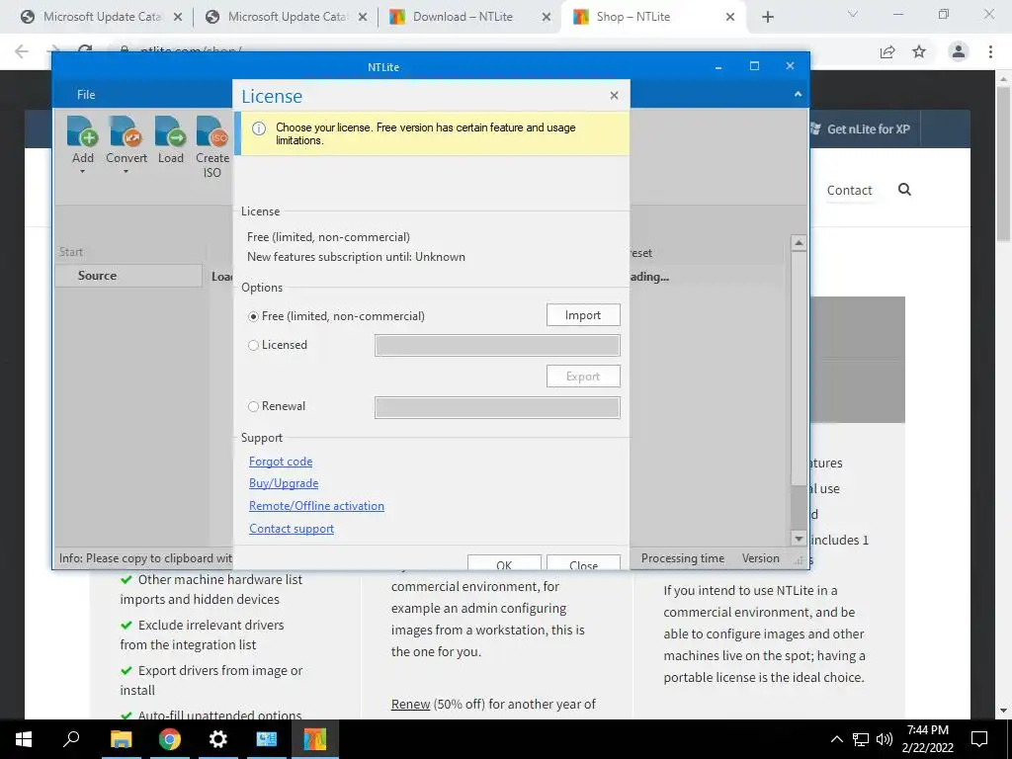Click the Add image icon in NTLite toolbar

pos(82,131)
